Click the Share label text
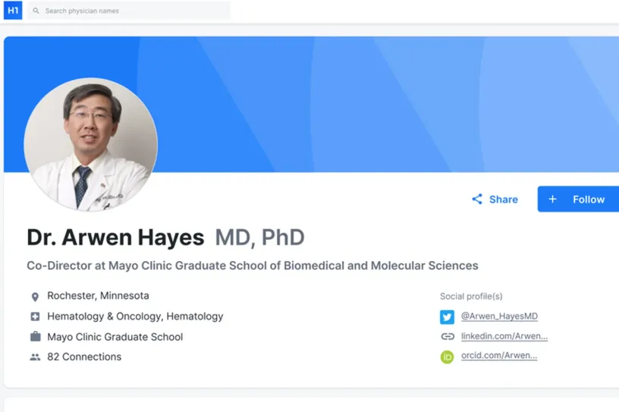The width and height of the screenshot is (619, 412). [x=504, y=200]
